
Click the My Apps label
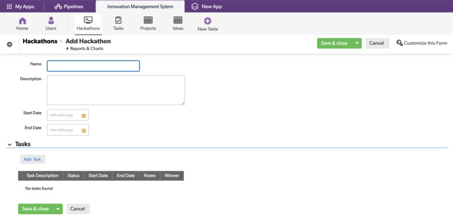pyautogui.click(x=25, y=6)
